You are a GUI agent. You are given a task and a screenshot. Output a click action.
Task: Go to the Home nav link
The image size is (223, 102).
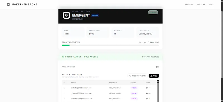tap(211, 4)
